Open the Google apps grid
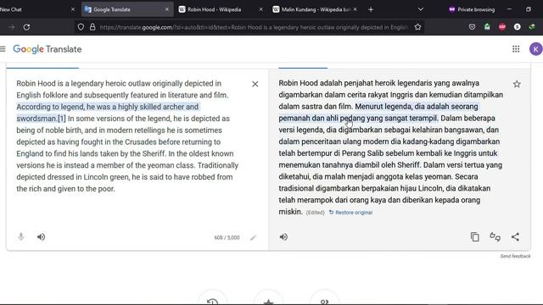Image resolution: width=543 pixels, height=305 pixels. [516, 49]
